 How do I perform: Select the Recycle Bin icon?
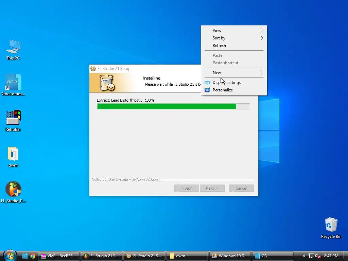click(x=331, y=228)
